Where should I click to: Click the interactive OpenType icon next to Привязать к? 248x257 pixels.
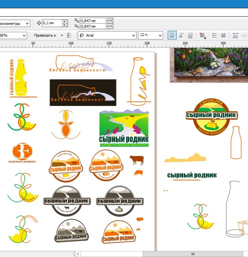(69, 35)
